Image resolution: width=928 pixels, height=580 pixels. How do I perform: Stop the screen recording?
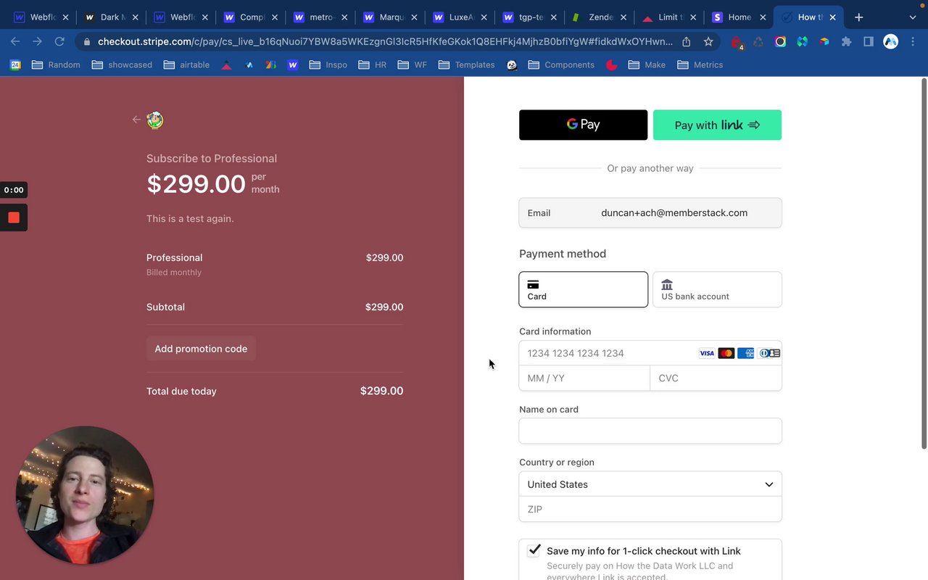click(x=14, y=217)
